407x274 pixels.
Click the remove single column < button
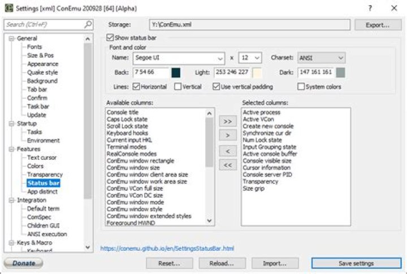(x=228, y=151)
